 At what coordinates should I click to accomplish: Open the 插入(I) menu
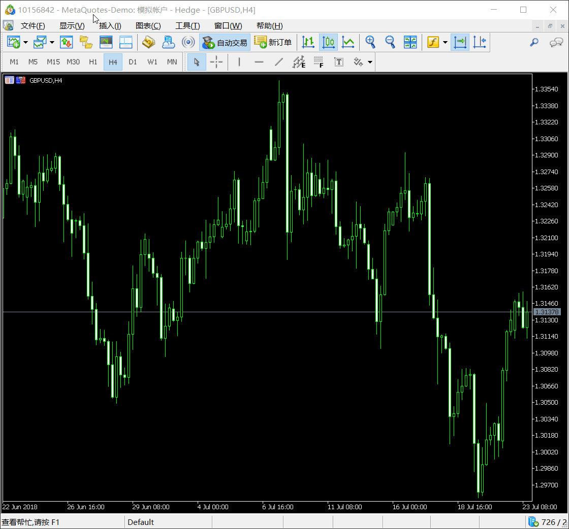pyautogui.click(x=110, y=26)
